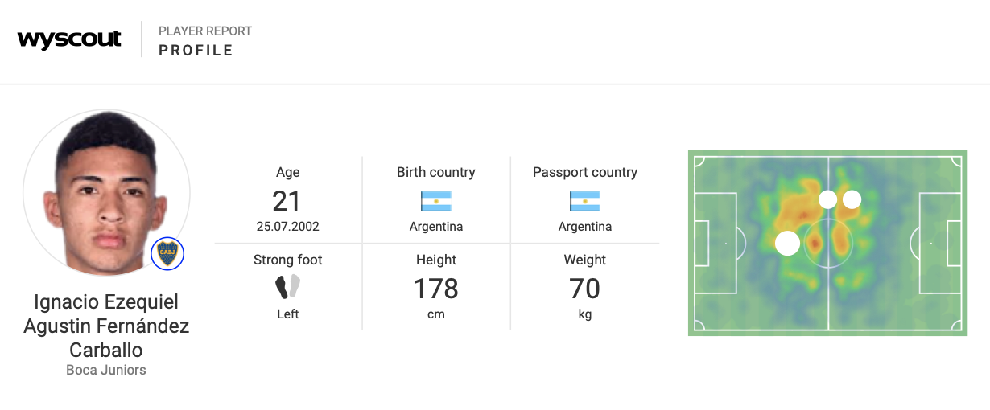Click the strong foot footprints icon
This screenshot has width=990, height=410.
point(287,287)
